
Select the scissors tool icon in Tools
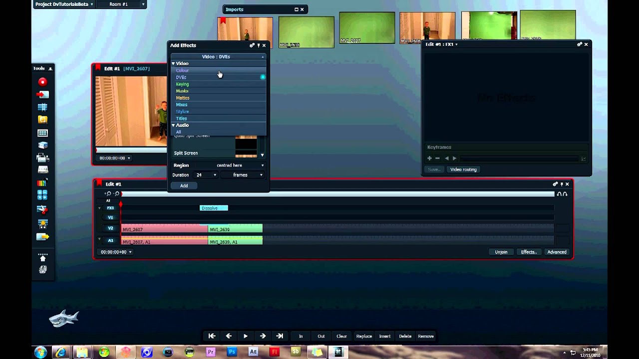(42, 209)
